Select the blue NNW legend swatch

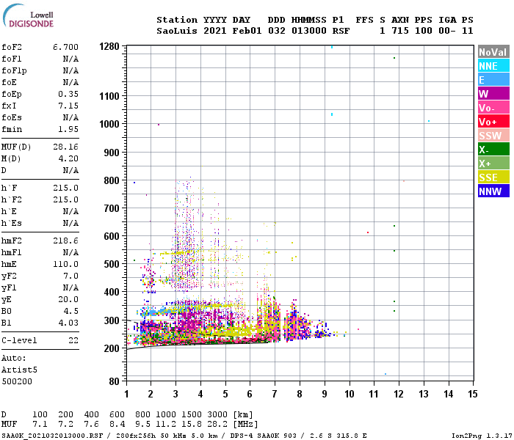click(x=493, y=191)
